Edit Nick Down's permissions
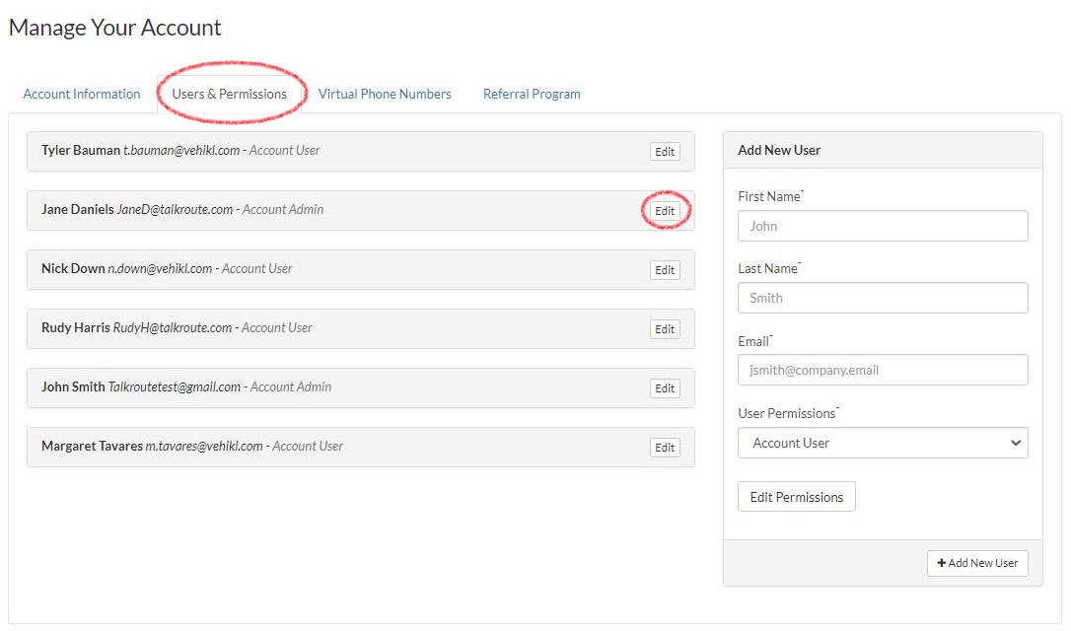The image size is (1071, 631). [x=664, y=269]
